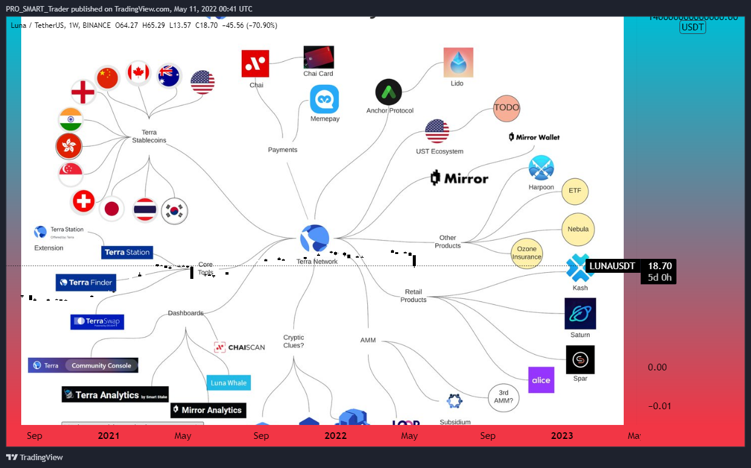Viewport: 751px width, 468px height.
Task: Click the CHAISCAN logo
Action: point(239,347)
